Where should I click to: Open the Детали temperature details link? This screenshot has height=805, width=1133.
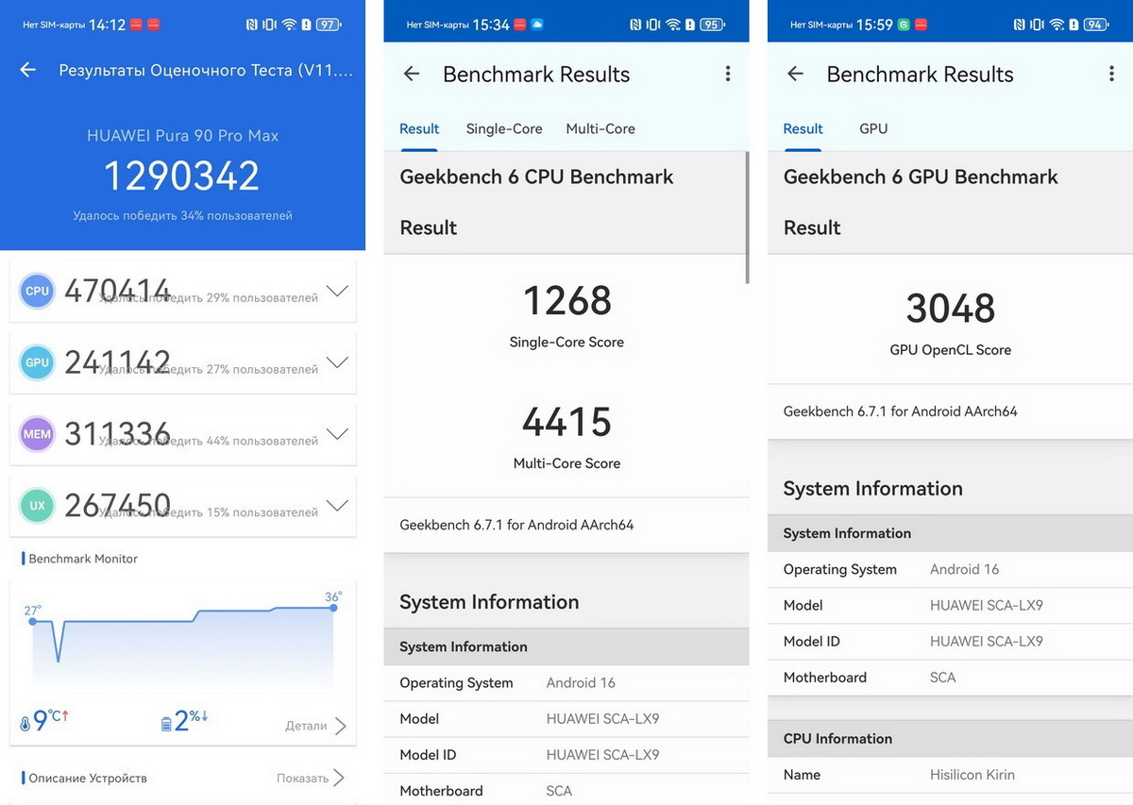[x=315, y=726]
